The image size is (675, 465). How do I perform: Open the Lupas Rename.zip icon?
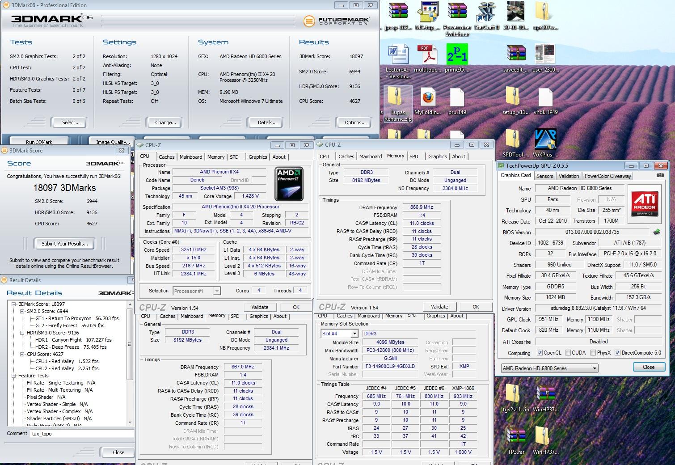point(398,104)
